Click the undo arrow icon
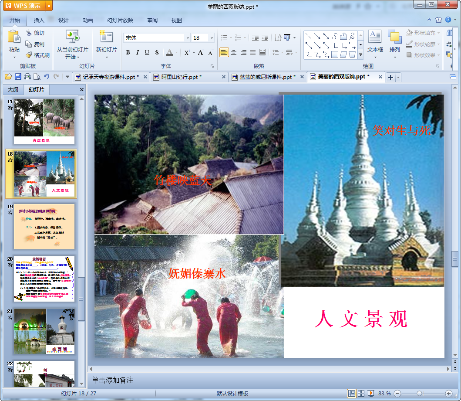Image resolution: width=461 pixels, height=401 pixels. tap(47, 77)
